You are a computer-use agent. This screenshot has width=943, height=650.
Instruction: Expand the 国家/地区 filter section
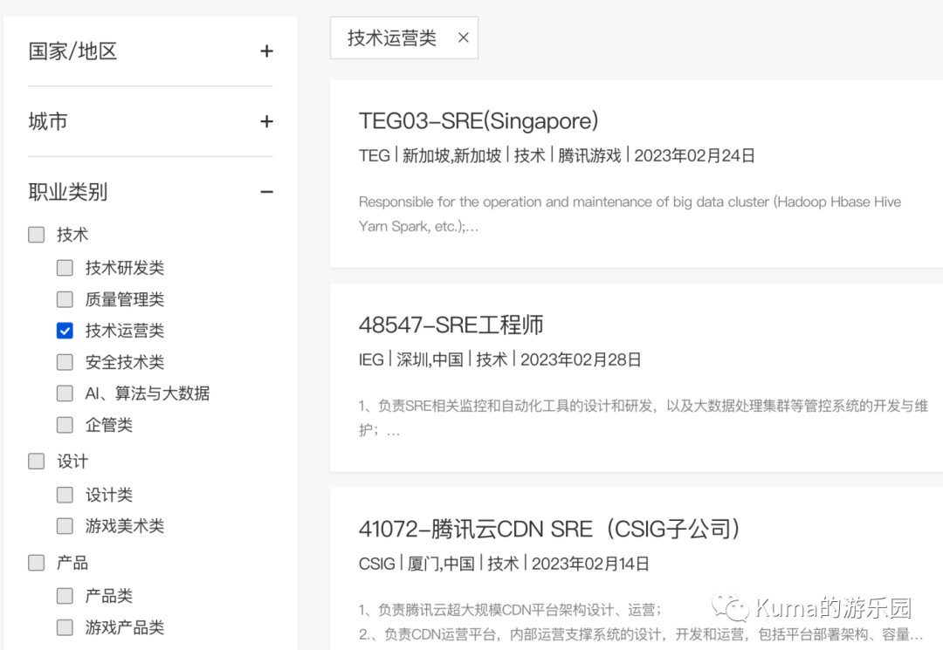(266, 51)
